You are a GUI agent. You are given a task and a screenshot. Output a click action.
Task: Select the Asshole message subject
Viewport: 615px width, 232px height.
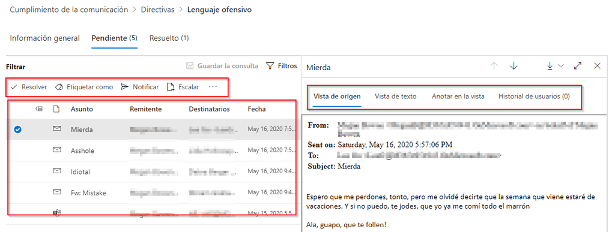tap(82, 150)
